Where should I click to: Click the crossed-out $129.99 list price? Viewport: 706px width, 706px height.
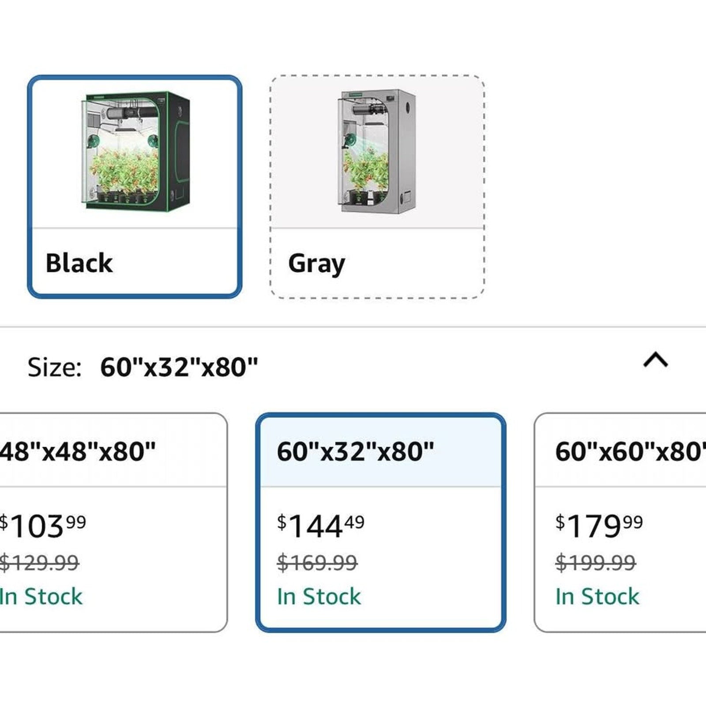40,563
